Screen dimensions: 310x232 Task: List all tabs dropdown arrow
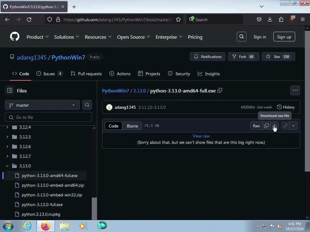[261, 7]
